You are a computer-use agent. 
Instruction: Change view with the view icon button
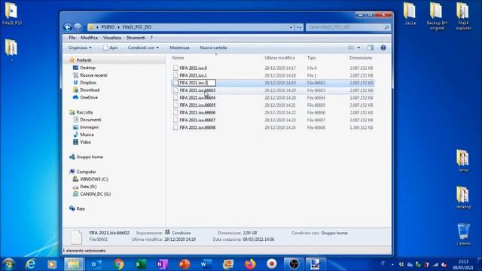click(x=351, y=47)
